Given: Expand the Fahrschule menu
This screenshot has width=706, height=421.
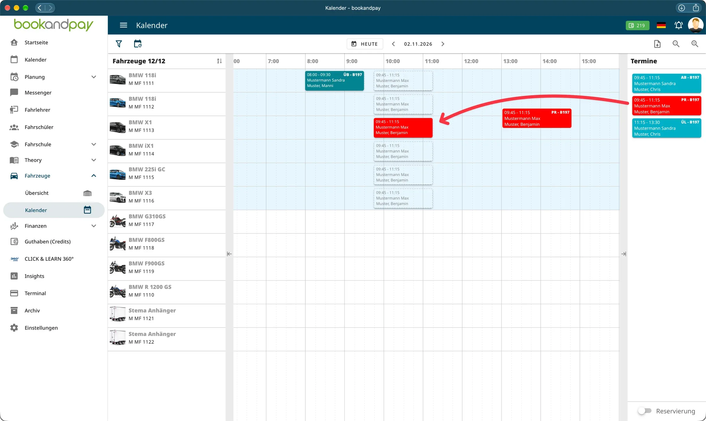Looking at the screenshot, I should coord(94,144).
